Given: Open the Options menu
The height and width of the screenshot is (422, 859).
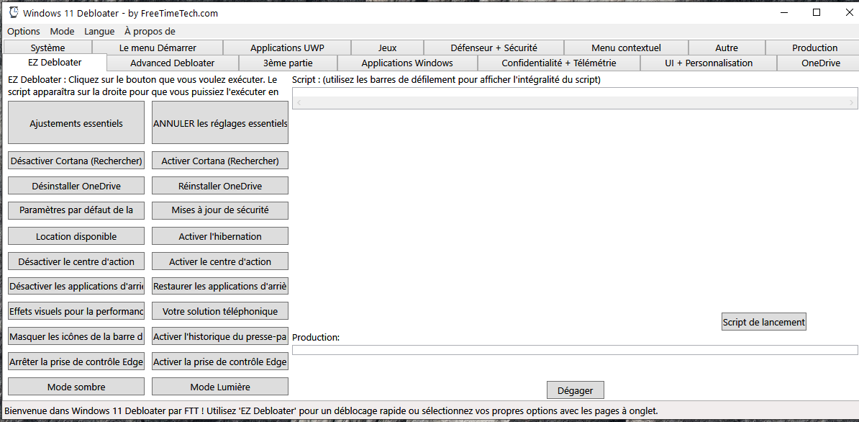Looking at the screenshot, I should [x=24, y=31].
